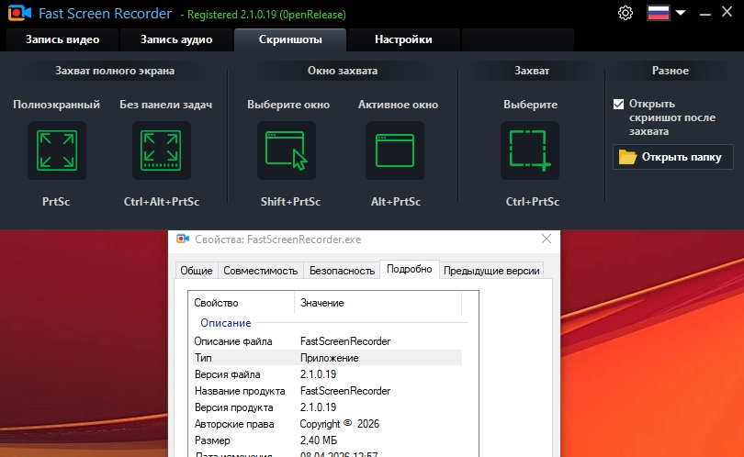744x457 pixels.
Task: Switch to the Запись аудио tab
Action: [x=176, y=39]
